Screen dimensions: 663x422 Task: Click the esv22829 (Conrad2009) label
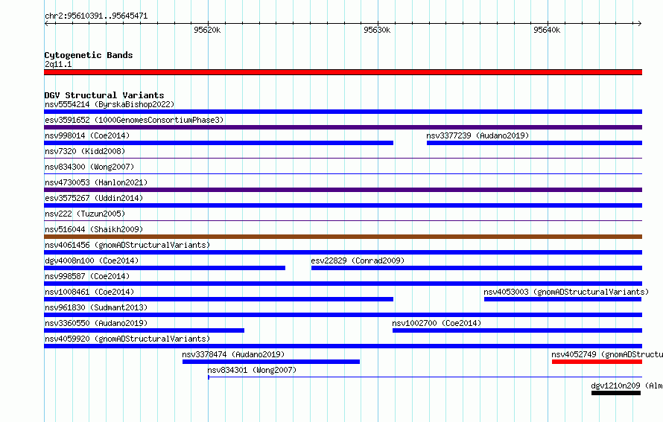pos(358,260)
